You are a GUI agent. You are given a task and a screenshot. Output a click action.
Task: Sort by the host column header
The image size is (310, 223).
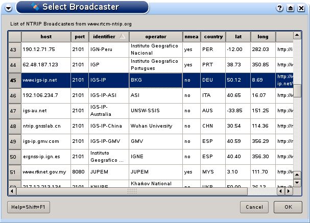(45, 37)
